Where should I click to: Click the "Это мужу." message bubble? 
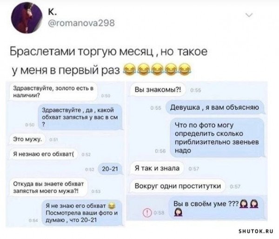click(27, 139)
